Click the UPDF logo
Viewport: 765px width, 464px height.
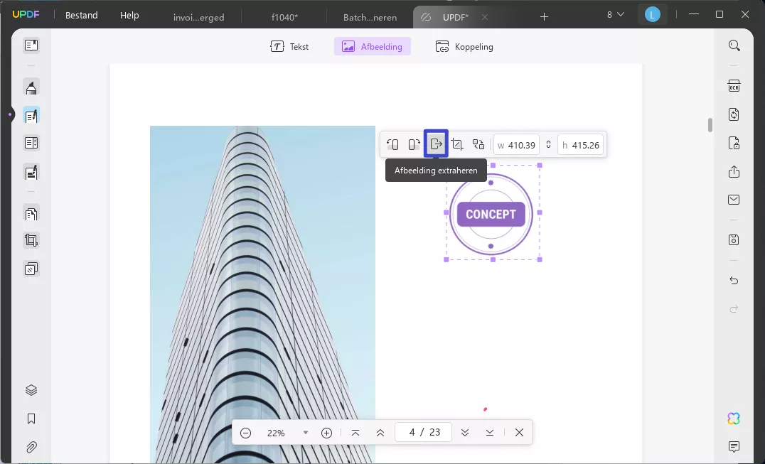pos(24,15)
